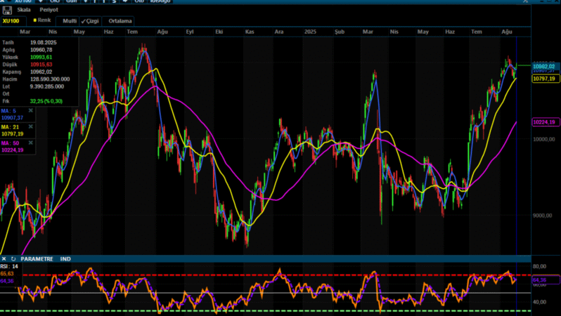Viewport: 561px width, 316px height.
Task: Open PARAMETRE settings for RSI
Action: (x=37, y=259)
